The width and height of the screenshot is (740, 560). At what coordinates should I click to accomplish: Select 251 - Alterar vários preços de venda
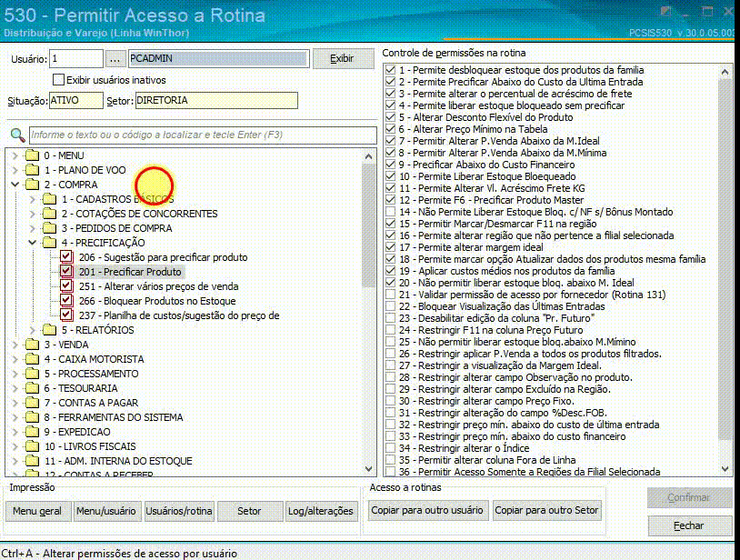[x=158, y=286]
